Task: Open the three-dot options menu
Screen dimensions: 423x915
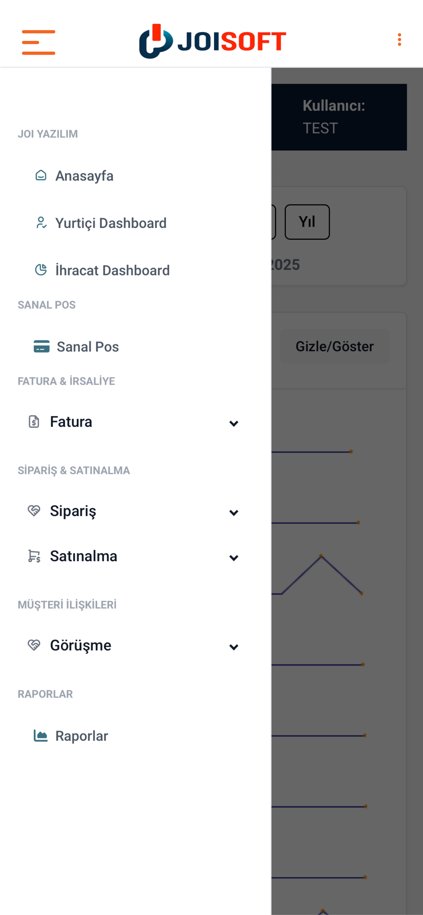Action: click(x=399, y=40)
